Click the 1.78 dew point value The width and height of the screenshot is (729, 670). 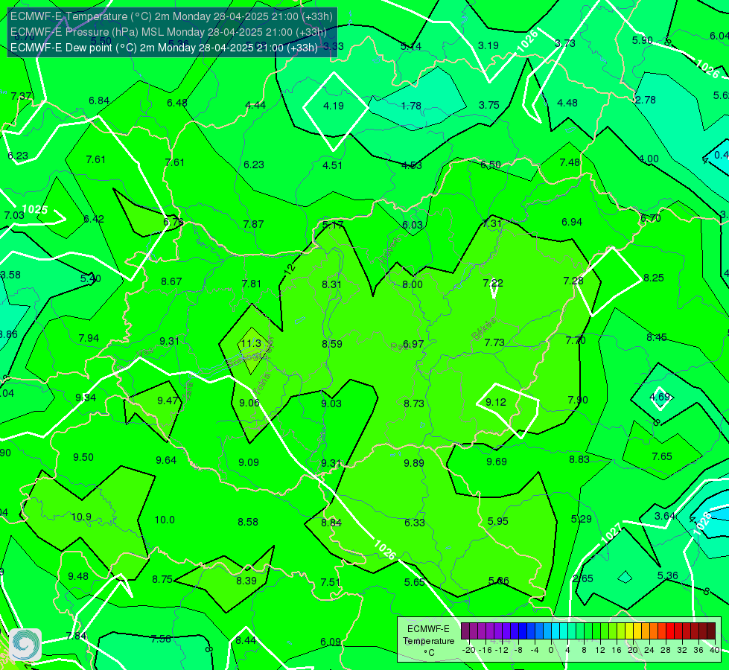pos(411,106)
